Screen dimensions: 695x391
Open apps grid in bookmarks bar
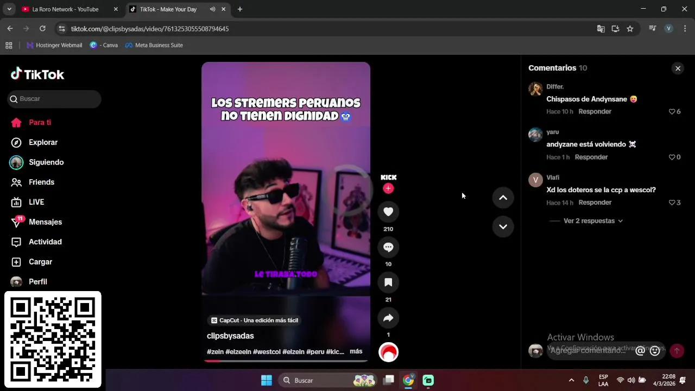click(9, 45)
